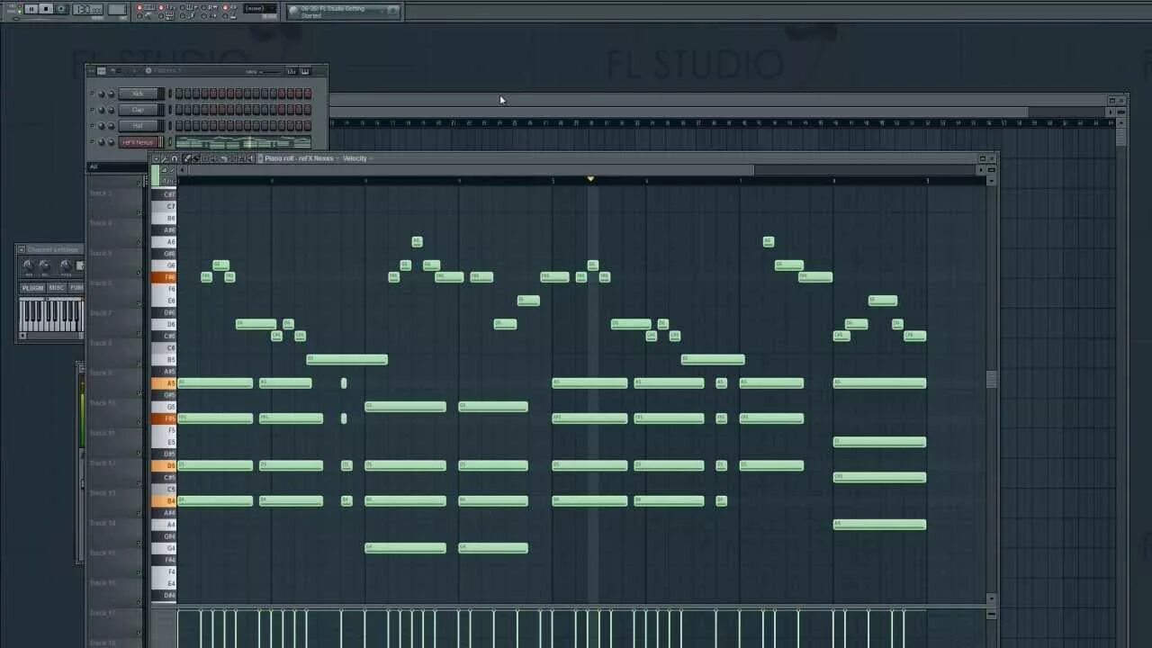1152x648 pixels.
Task: Open the step sequencer options menu arrow
Action: tap(90, 71)
